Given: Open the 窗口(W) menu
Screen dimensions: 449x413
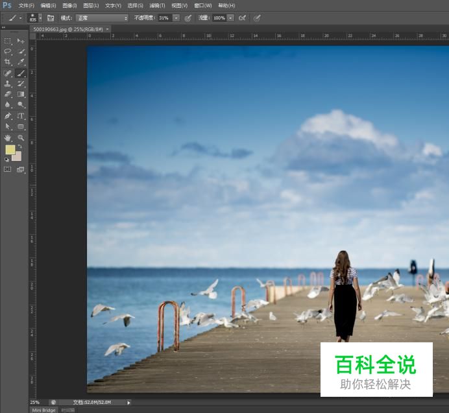Looking at the screenshot, I should 203,5.
